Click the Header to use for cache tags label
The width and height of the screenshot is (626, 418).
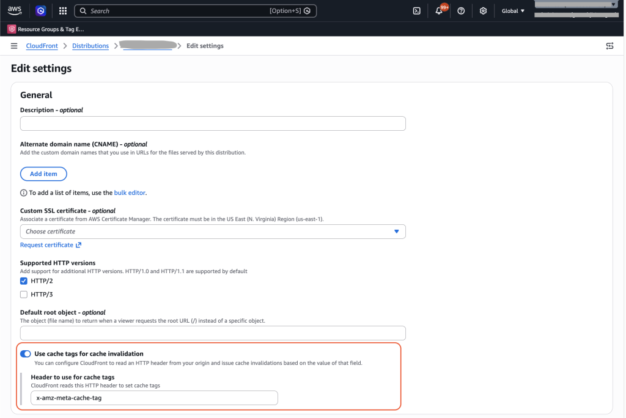tap(73, 377)
